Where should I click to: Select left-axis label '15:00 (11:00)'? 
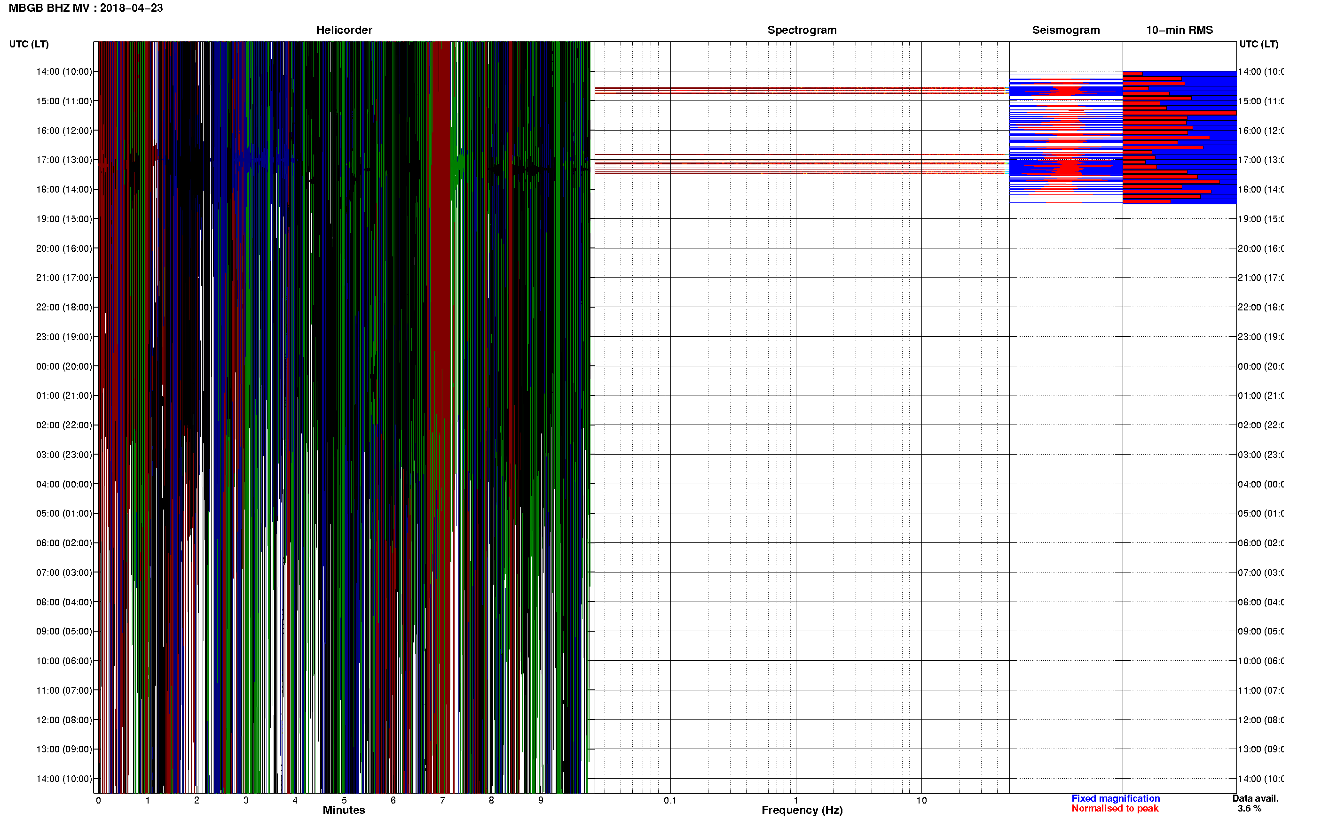pos(64,101)
